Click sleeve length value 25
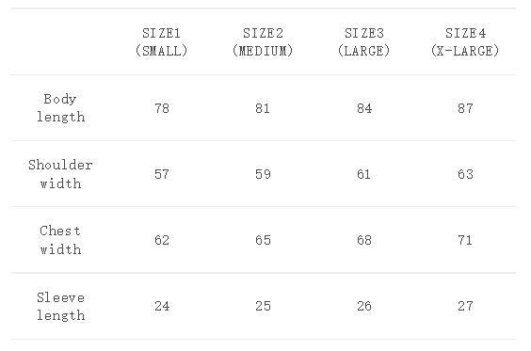This screenshot has width=531, height=351. [263, 307]
